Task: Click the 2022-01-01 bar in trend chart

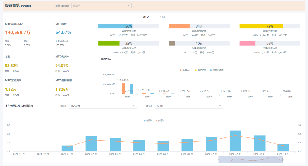Action: click(x=67, y=149)
